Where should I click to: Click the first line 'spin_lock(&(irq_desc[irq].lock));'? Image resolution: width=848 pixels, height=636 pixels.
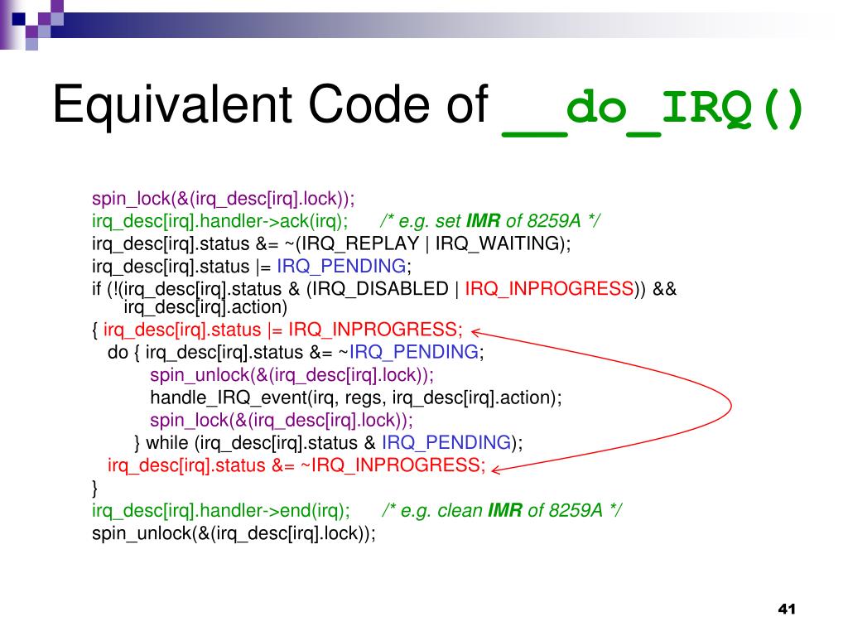[x=224, y=199]
